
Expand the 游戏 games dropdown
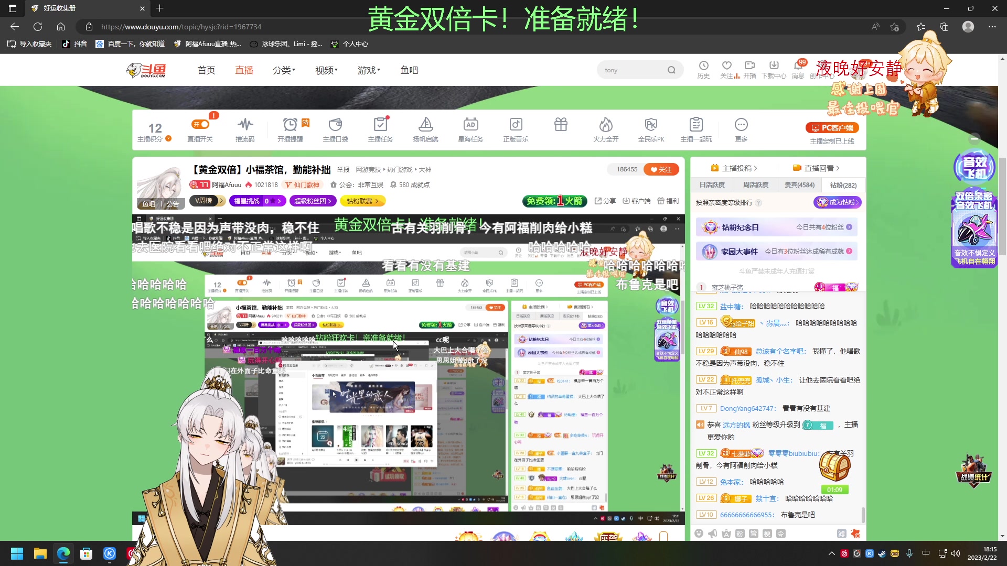(369, 70)
